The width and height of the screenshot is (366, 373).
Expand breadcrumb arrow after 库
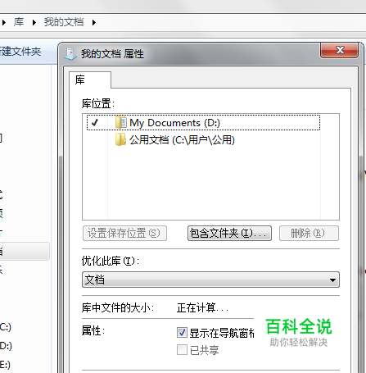[x=34, y=22]
